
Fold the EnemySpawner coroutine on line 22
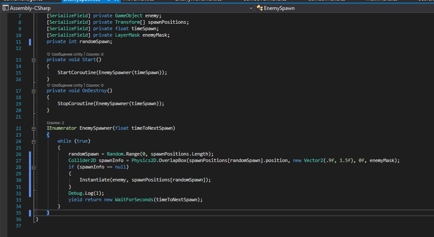(x=34, y=128)
